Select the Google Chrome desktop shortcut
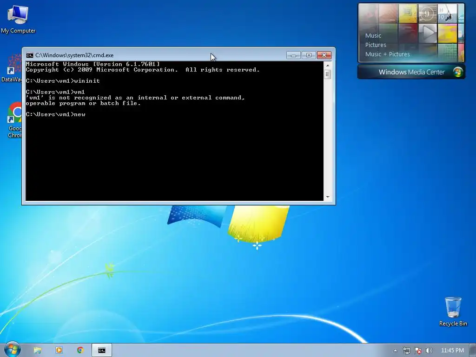This screenshot has width=476, height=357. coord(14,120)
